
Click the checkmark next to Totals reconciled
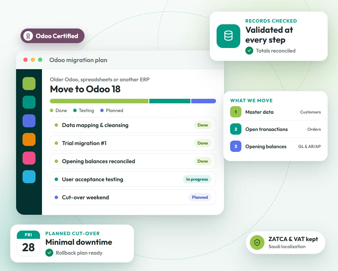(249, 51)
